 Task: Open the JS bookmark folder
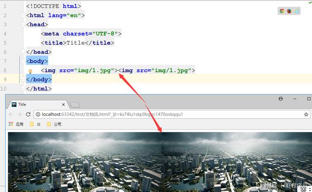click(35, 124)
